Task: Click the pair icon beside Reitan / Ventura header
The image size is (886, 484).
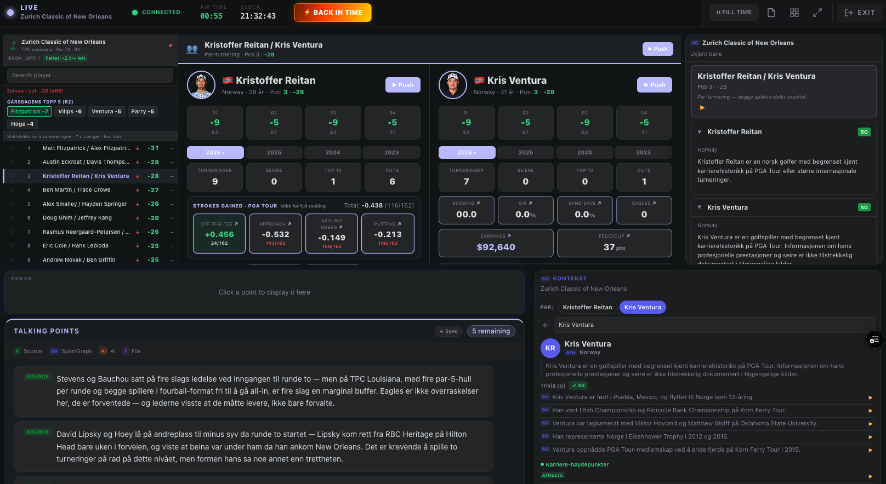Action: click(192, 49)
